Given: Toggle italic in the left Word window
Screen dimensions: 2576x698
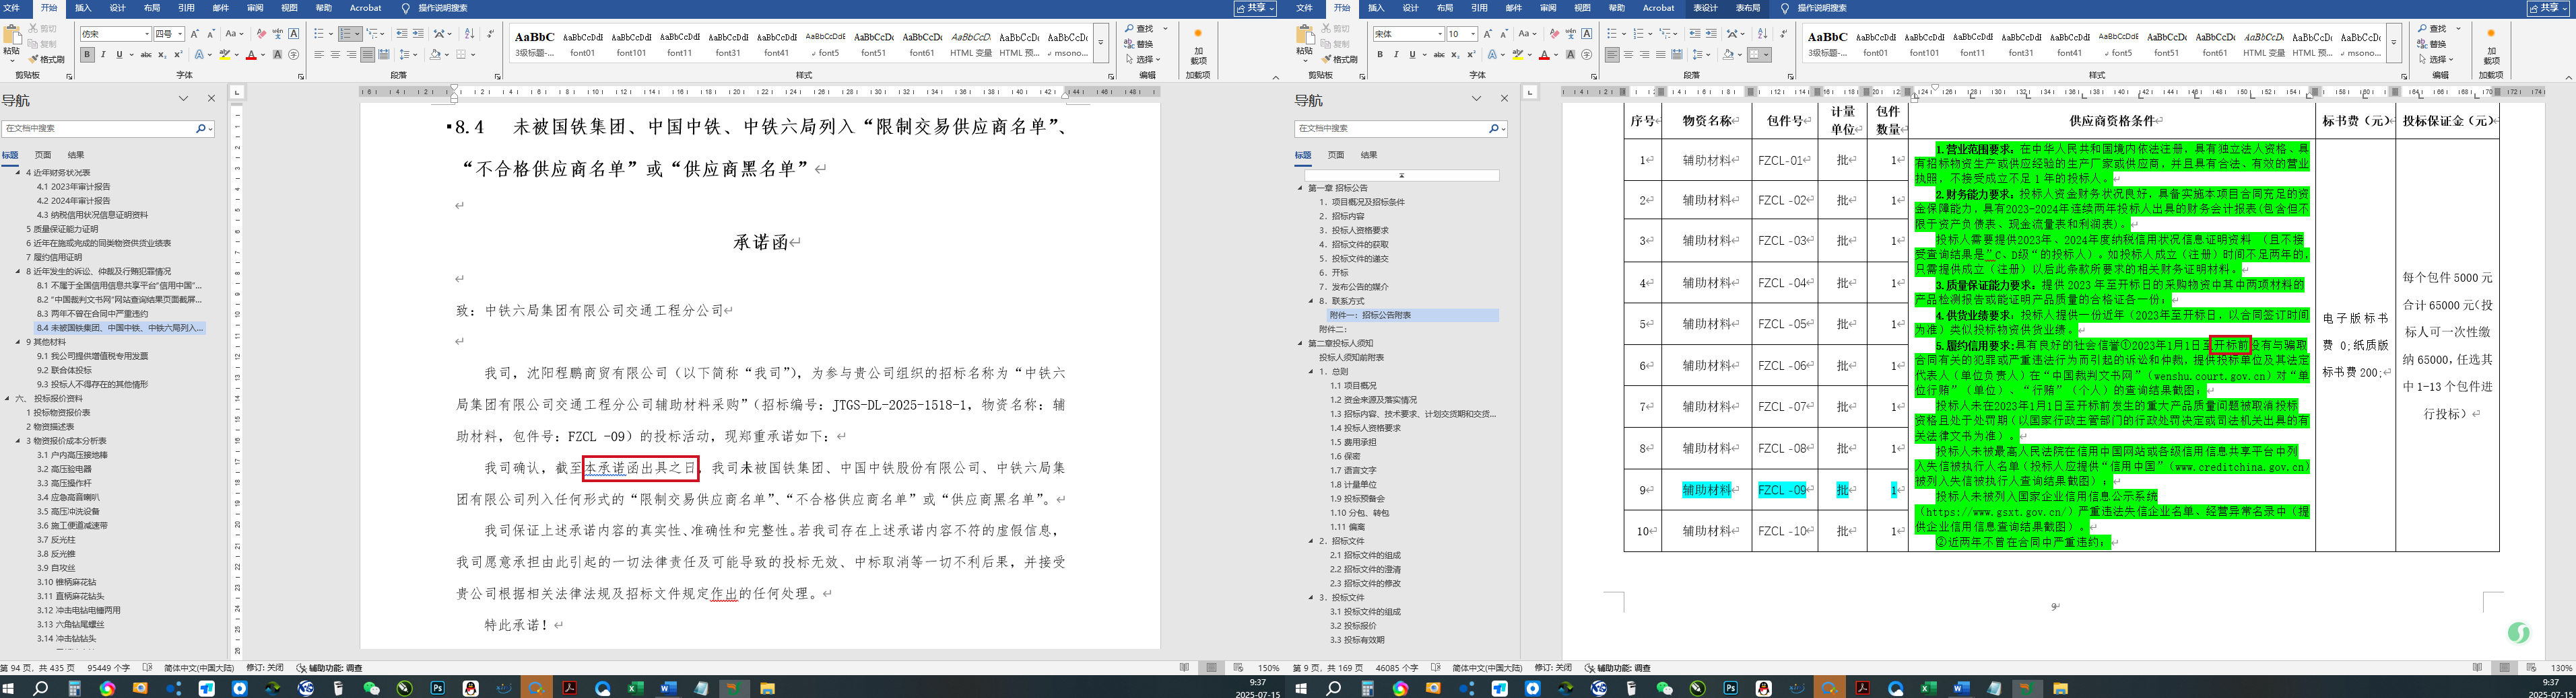Looking at the screenshot, I should 103,54.
